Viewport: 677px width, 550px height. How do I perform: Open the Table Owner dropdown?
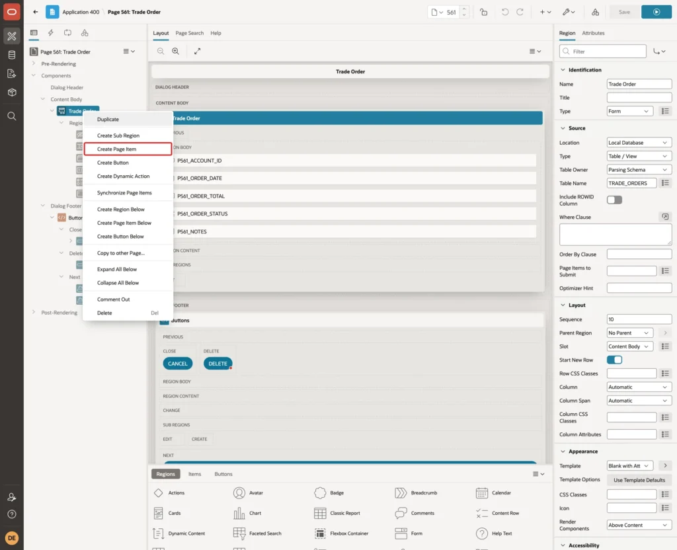tap(639, 170)
